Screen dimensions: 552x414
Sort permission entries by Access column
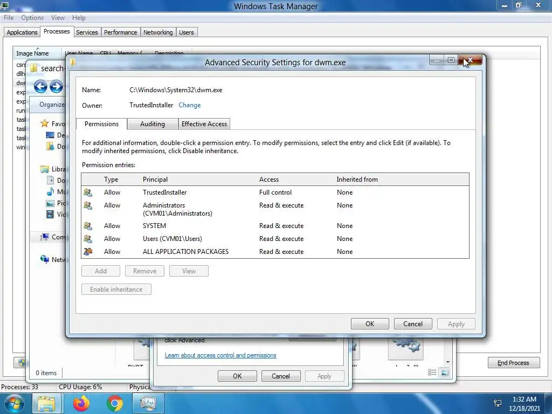point(269,180)
